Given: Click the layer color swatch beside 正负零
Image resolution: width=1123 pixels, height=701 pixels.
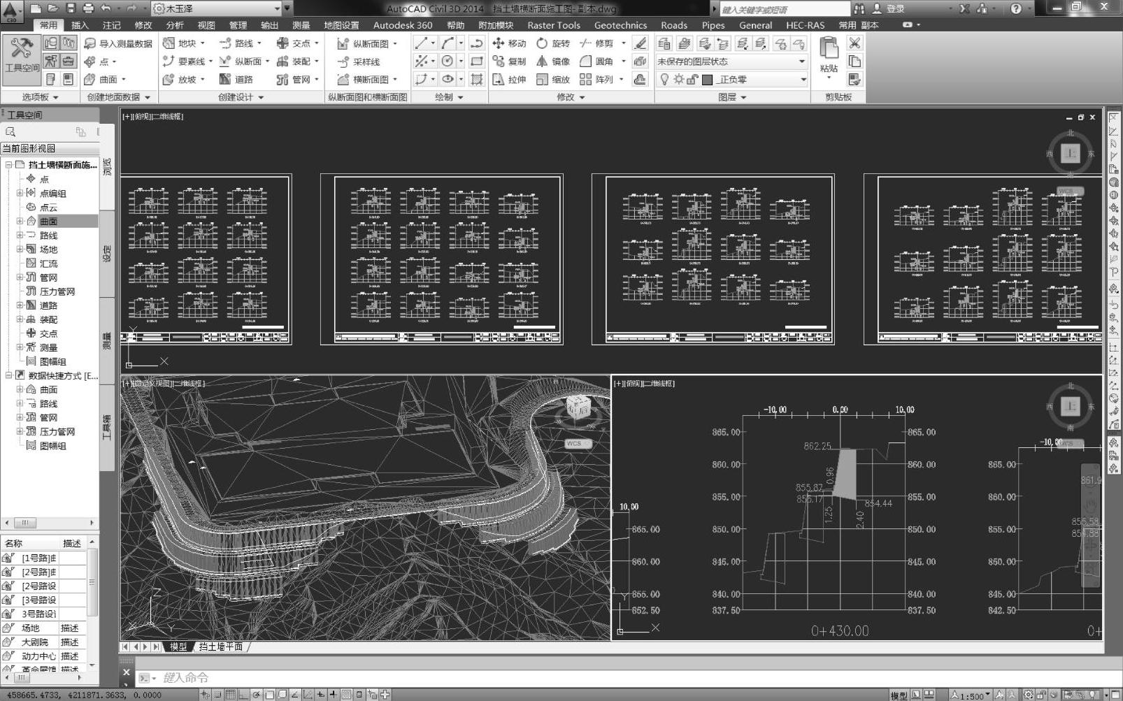Looking at the screenshot, I should pyautogui.click(x=707, y=80).
